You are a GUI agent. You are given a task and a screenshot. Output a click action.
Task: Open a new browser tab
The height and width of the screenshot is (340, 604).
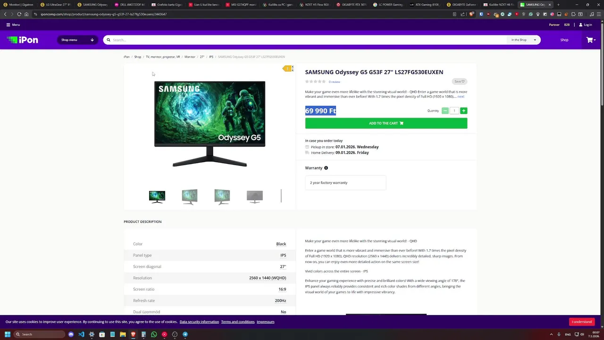click(x=558, y=5)
